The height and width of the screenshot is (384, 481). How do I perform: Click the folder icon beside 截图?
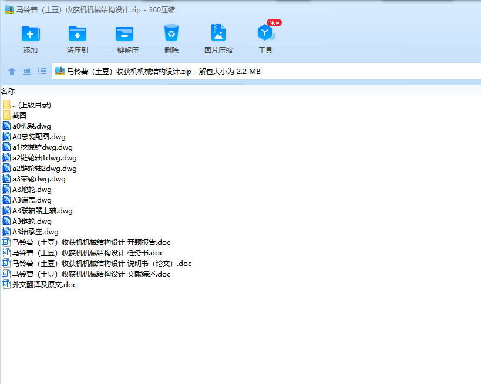point(6,115)
